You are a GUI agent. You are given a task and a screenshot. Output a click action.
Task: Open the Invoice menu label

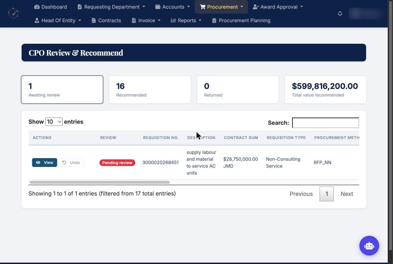coord(147,20)
